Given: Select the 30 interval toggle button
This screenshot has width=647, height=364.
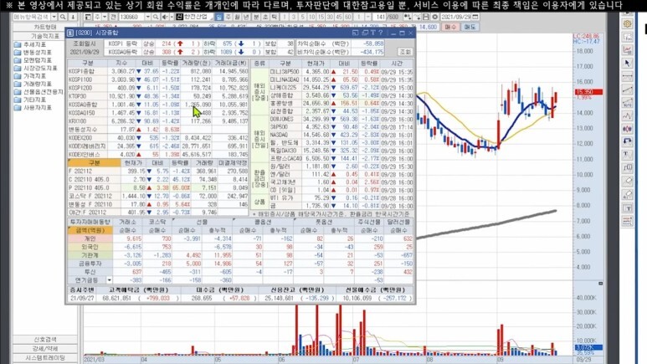Looking at the screenshot, I should coord(330,17).
